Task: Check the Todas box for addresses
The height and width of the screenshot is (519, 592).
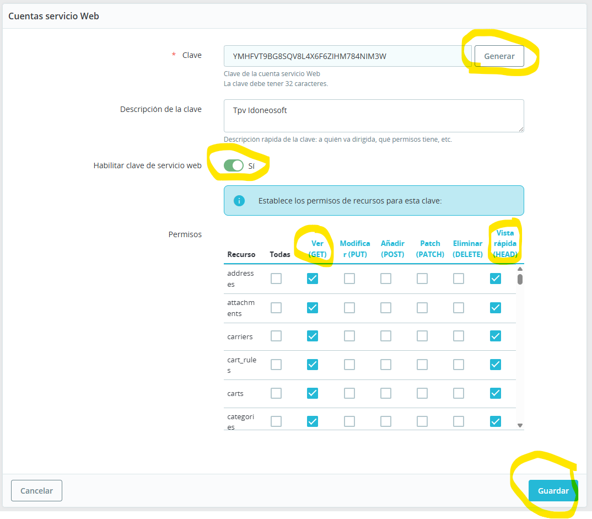Action: click(276, 279)
